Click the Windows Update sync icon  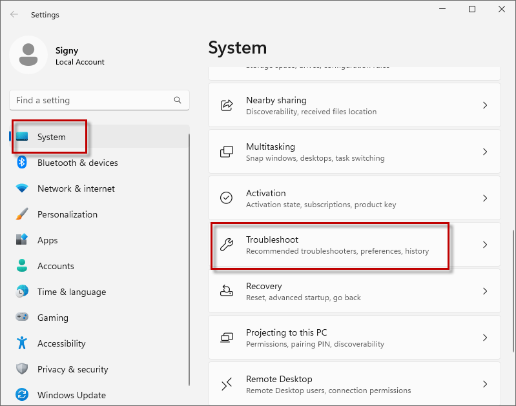[22, 394]
